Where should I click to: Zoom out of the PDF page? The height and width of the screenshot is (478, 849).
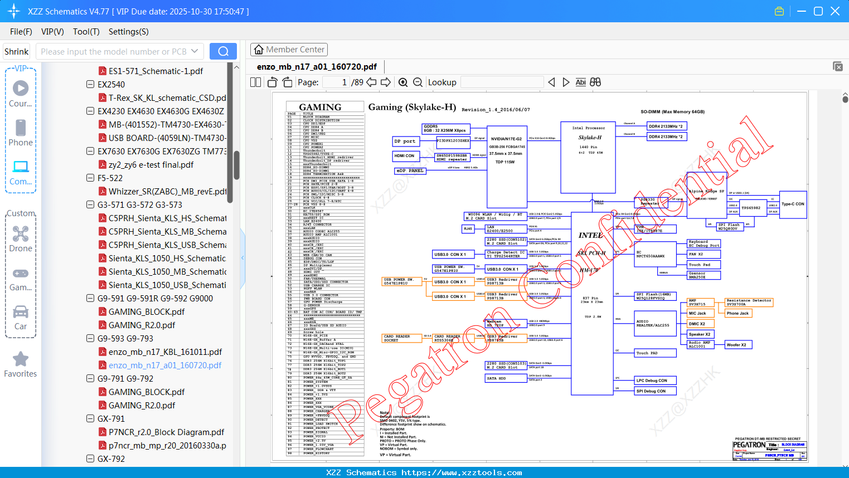pyautogui.click(x=418, y=82)
